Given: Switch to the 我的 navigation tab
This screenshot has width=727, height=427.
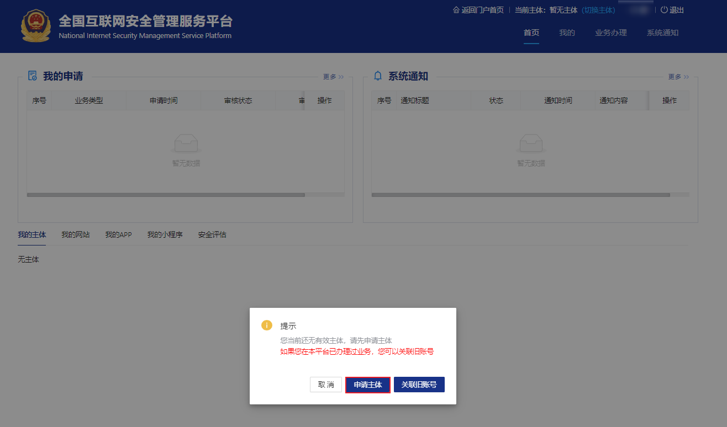Looking at the screenshot, I should click(x=567, y=33).
